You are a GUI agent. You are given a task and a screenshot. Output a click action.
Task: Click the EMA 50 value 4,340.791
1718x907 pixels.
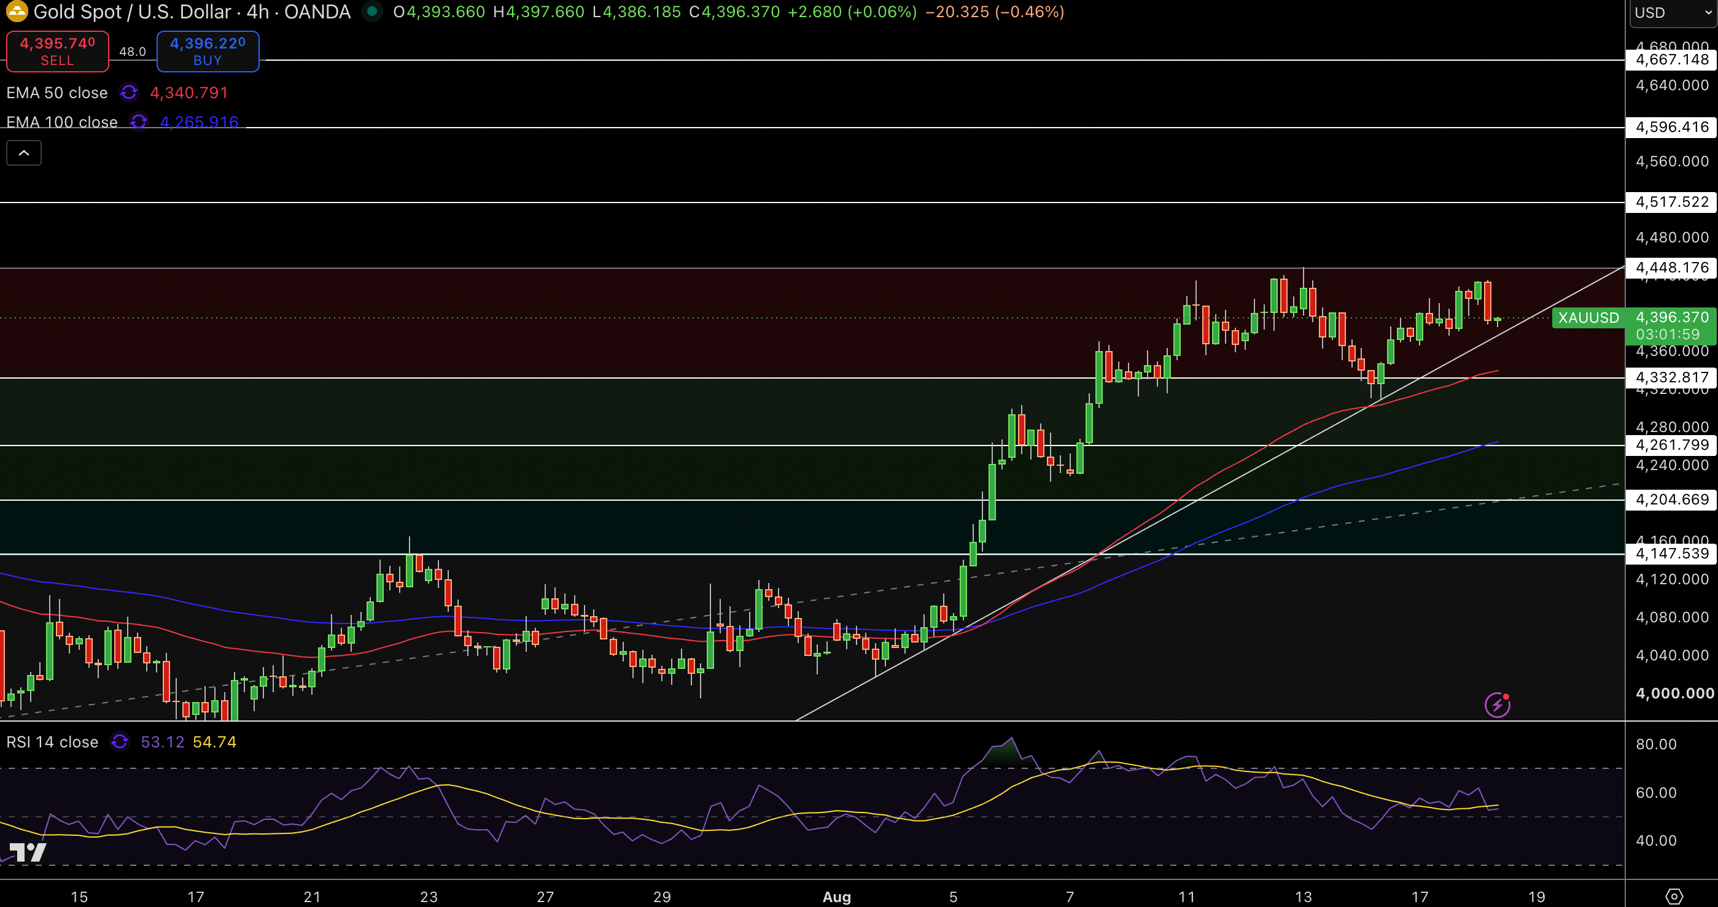click(x=189, y=93)
